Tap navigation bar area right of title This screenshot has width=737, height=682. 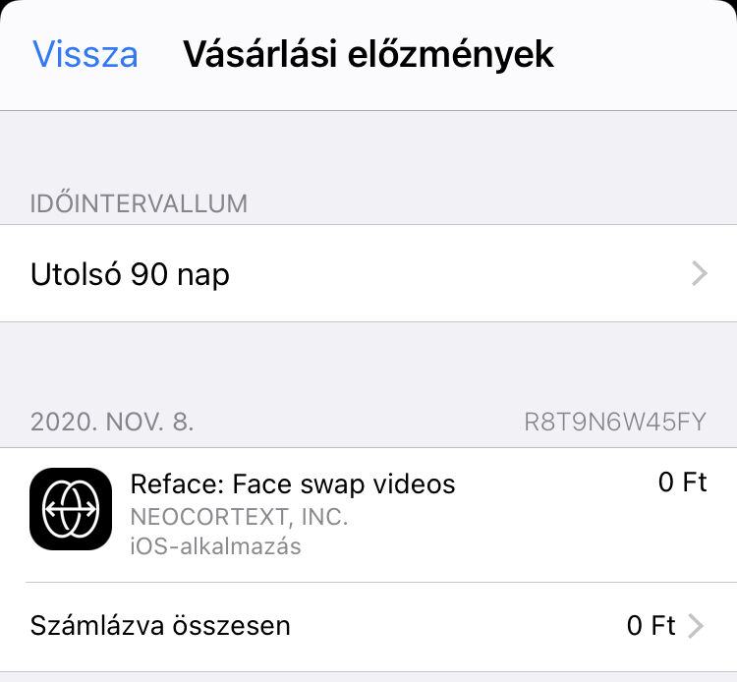649,54
